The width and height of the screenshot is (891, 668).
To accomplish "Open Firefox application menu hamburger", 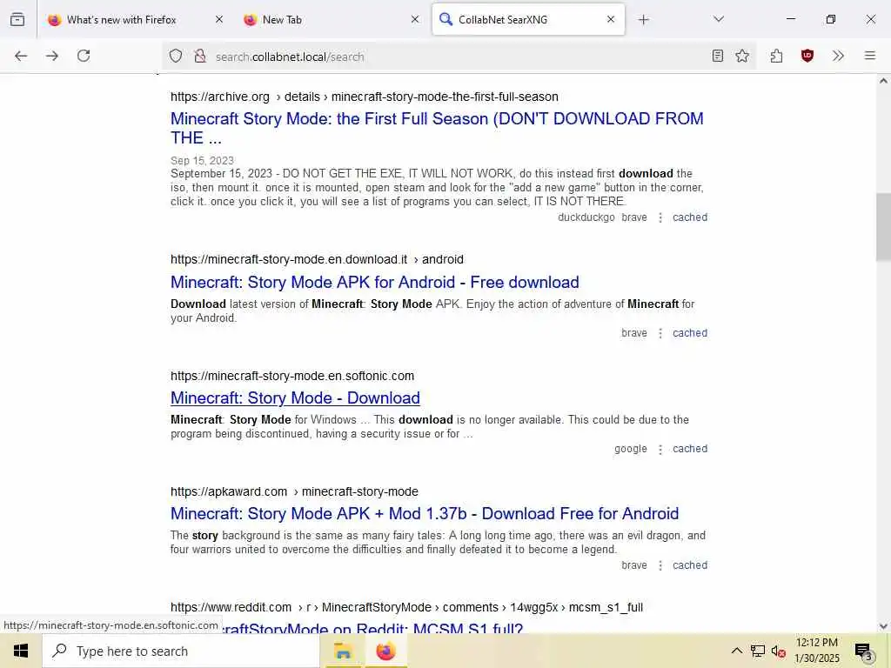I will tap(870, 56).
